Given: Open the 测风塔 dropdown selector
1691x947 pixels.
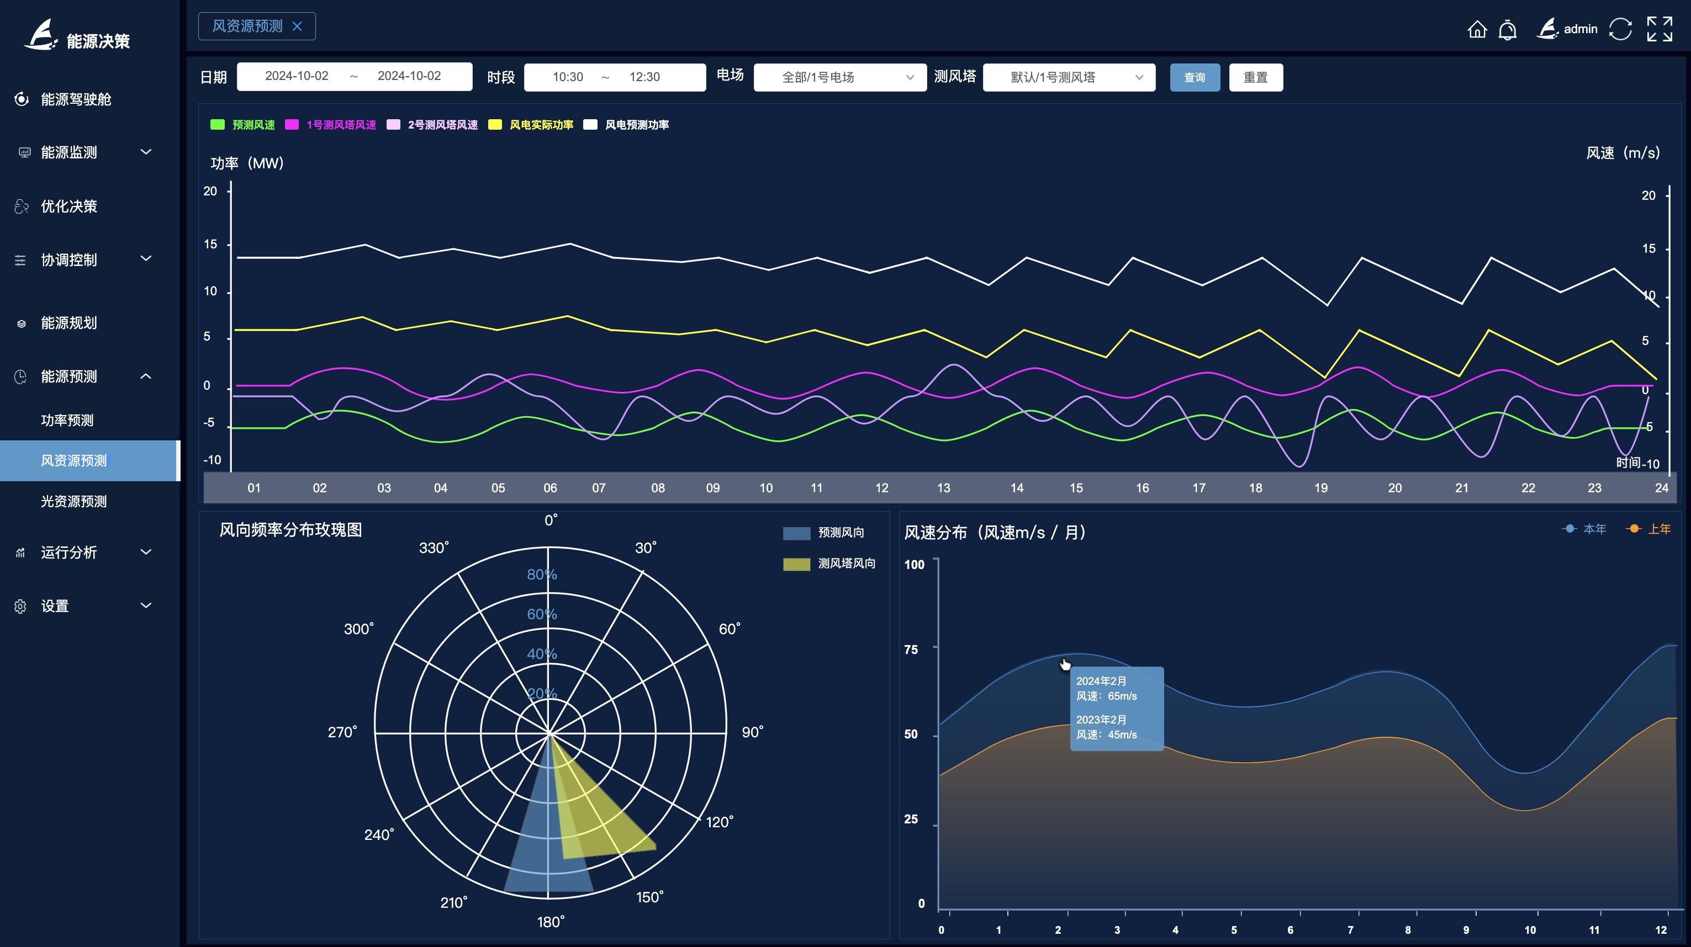Looking at the screenshot, I should tap(1069, 77).
